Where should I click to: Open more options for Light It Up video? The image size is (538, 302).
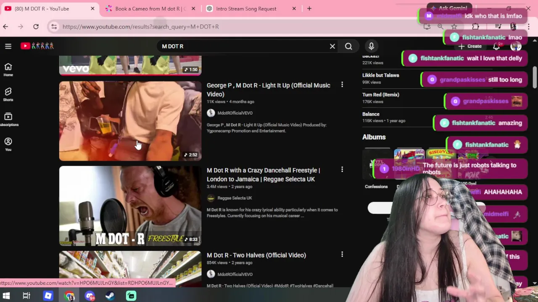[x=342, y=85]
